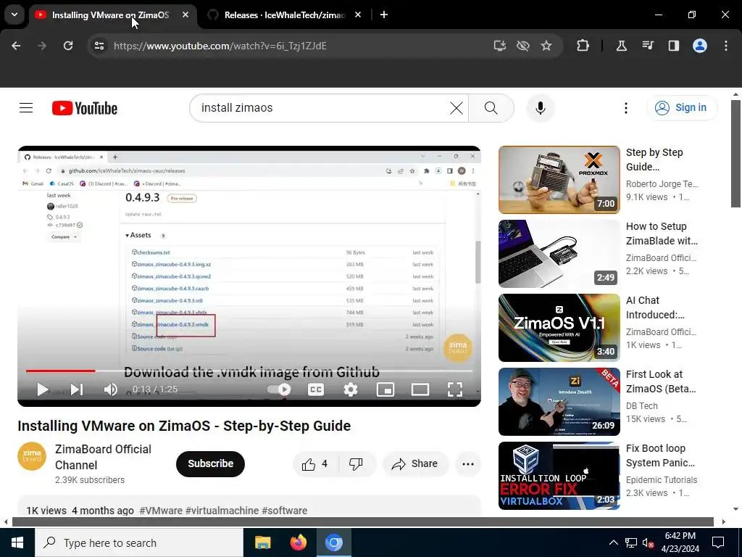Open ZimaBoard Official Channel name link
Viewport: 742px width, 557px height.
pos(103,457)
